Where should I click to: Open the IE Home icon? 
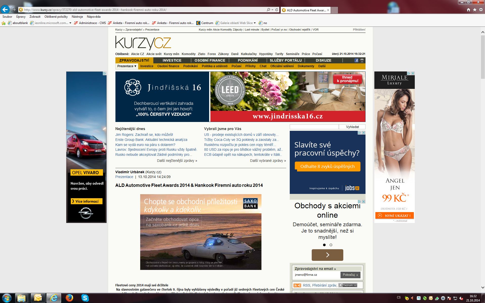[469, 10]
